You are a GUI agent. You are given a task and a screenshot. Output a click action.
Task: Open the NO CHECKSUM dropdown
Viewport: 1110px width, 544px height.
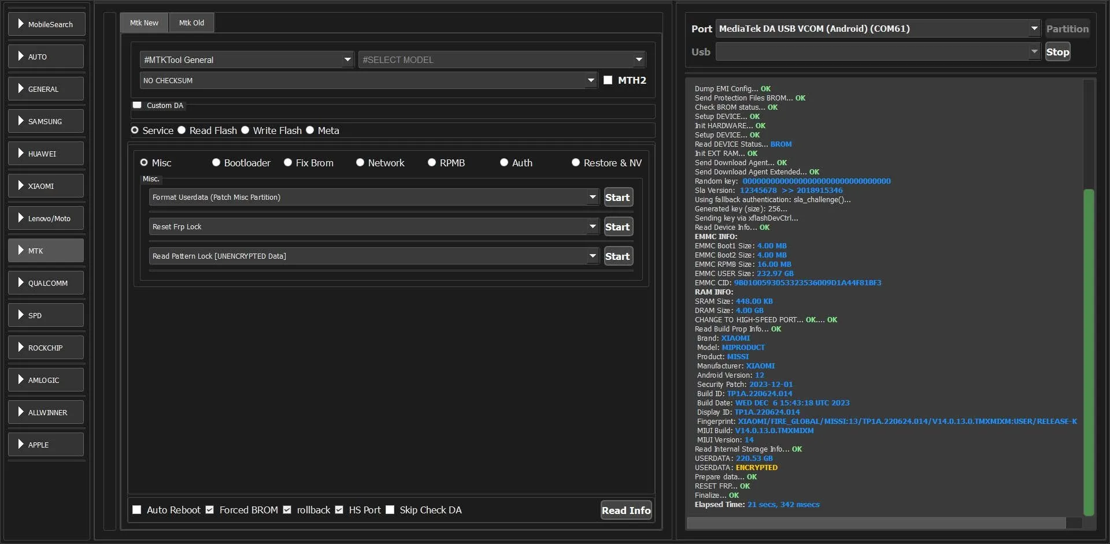368,80
